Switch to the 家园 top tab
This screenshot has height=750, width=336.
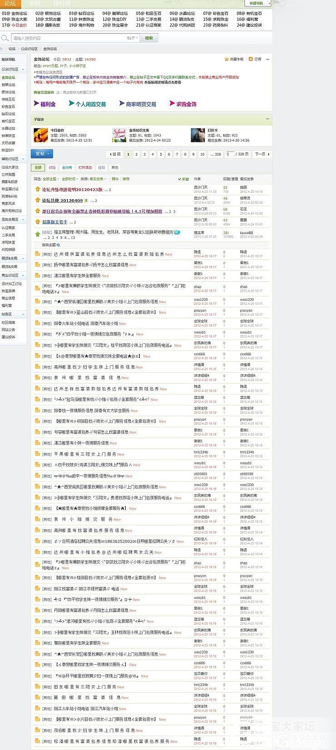pos(35,3)
